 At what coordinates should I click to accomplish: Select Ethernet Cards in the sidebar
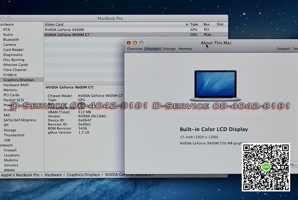15,65
